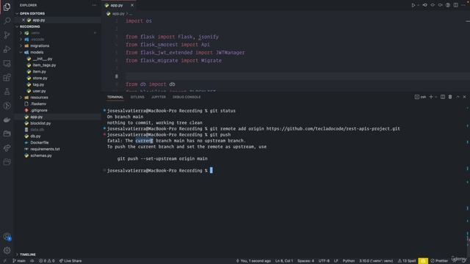Viewport: 470px width, 264px height.
Task: Close the app.py editor tab
Action: tap(132, 5)
